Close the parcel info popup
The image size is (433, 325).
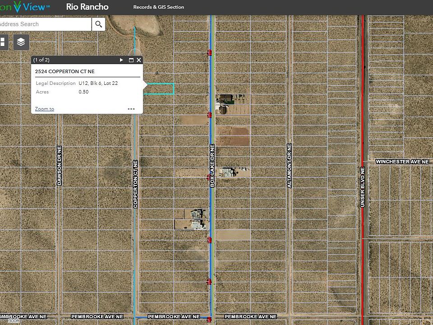tap(139, 60)
